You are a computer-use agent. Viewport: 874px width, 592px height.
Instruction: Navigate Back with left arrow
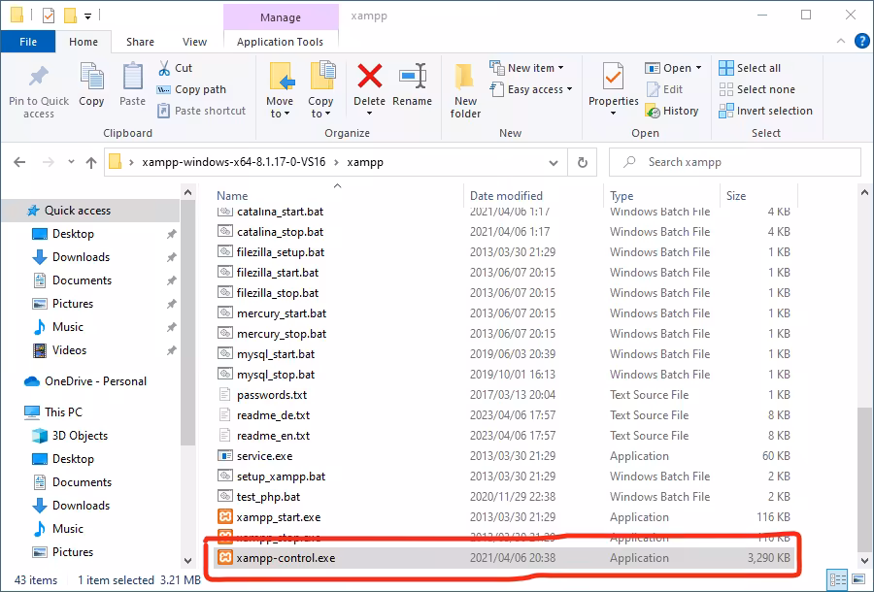(19, 162)
